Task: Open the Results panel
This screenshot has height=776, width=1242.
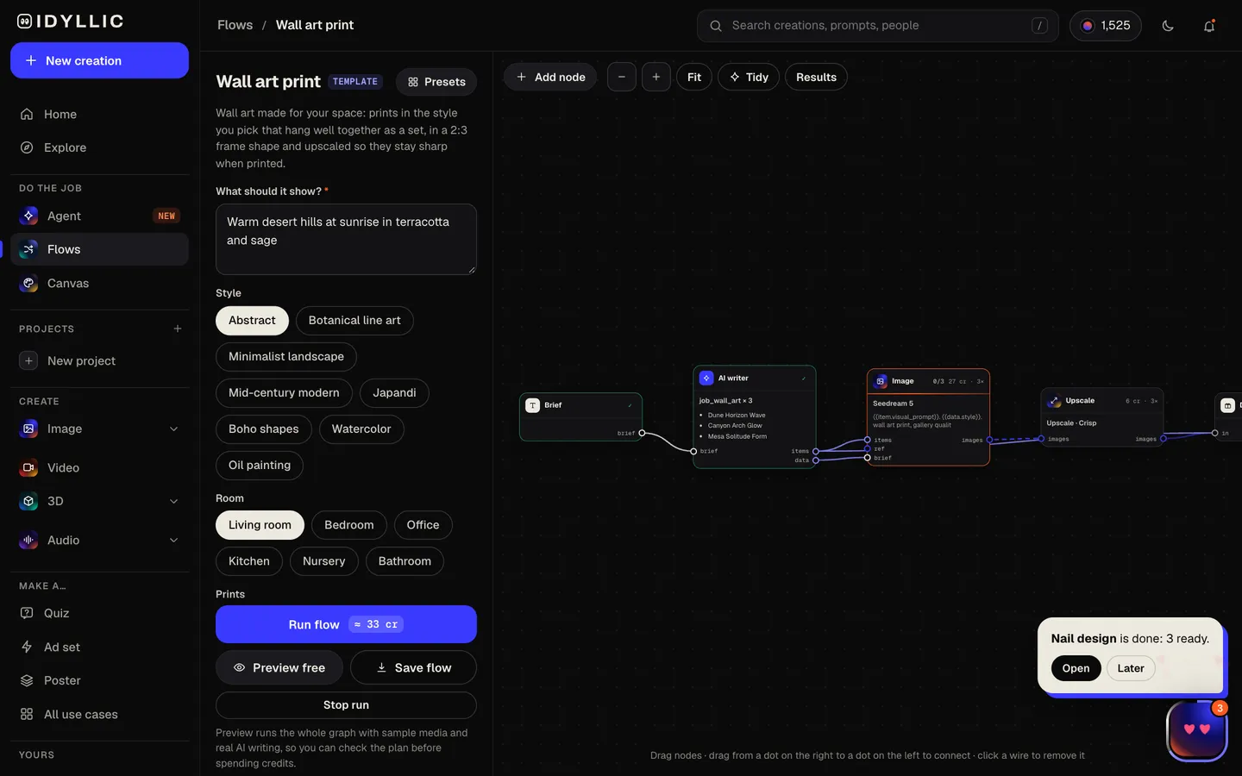Action: coord(816,77)
